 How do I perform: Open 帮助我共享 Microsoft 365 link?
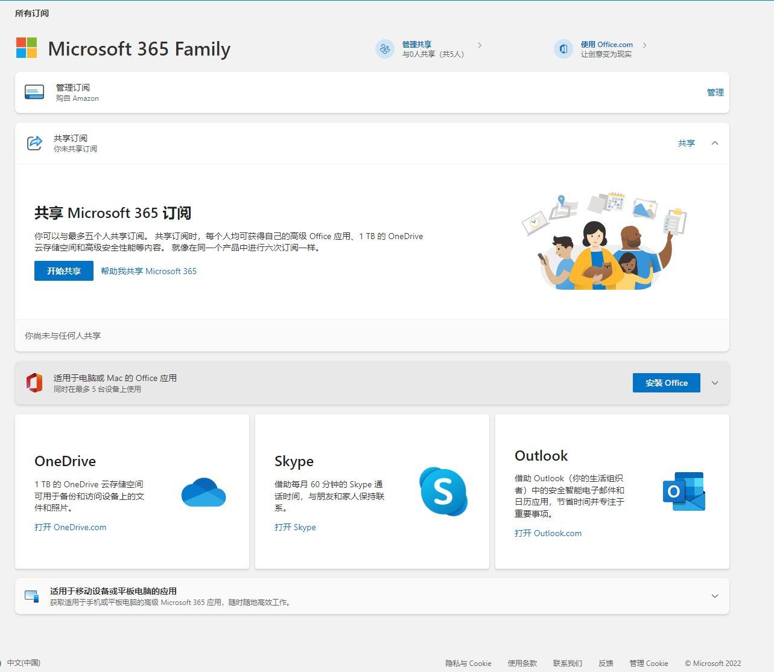click(x=149, y=271)
